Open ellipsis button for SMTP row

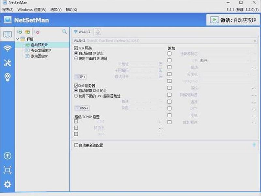click(254, 109)
